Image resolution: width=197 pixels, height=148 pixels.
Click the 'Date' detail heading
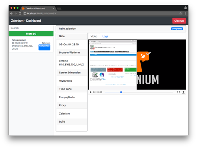[62, 36]
